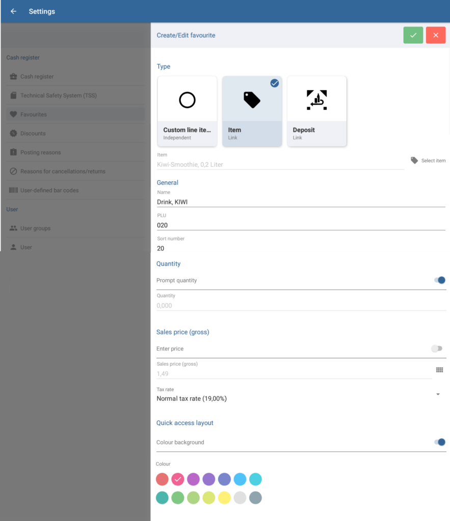Click the red X cancel button
The image size is (450, 521).
click(x=436, y=35)
